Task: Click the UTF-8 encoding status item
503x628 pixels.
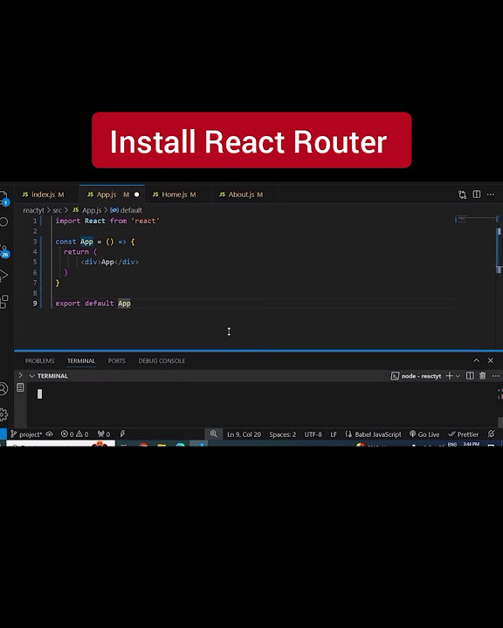Action: click(313, 434)
